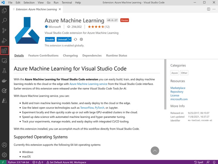Open the microsoft.com resource link
Image resolution: width=218 pixels, height=164 pixels.
click(x=179, y=99)
